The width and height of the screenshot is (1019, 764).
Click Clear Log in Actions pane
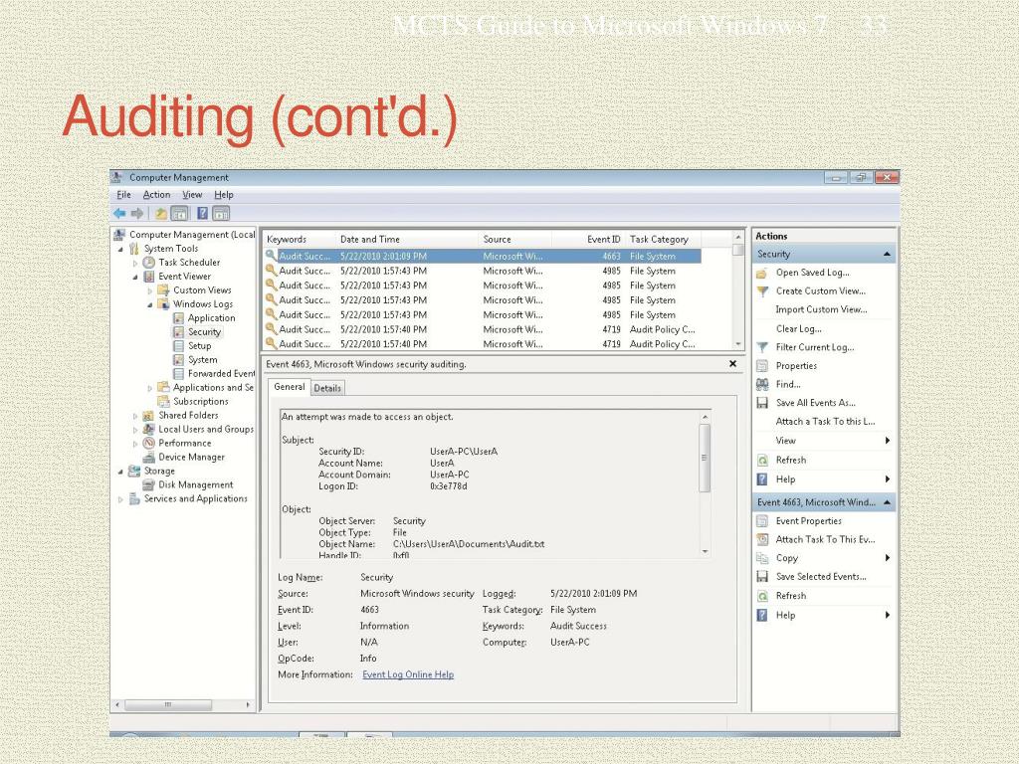798,328
